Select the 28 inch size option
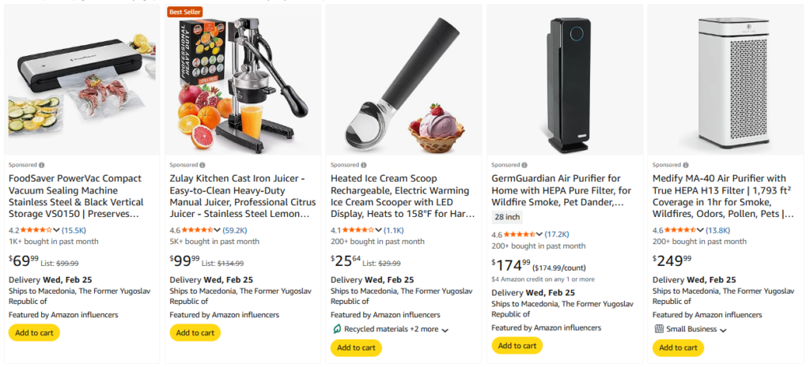Image resolution: width=810 pixels, height=367 pixels. pos(507,217)
